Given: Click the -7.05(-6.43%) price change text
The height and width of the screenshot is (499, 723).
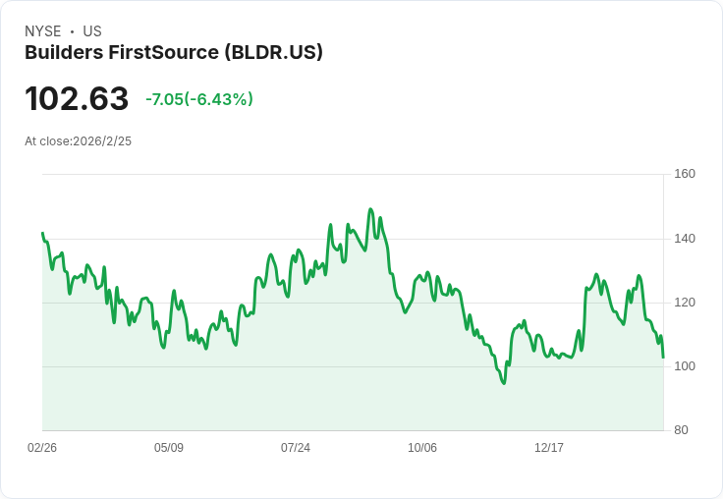Looking at the screenshot, I should pos(199,99).
